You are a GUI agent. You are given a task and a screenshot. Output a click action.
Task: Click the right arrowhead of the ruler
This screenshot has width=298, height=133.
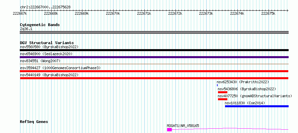point(288,10)
